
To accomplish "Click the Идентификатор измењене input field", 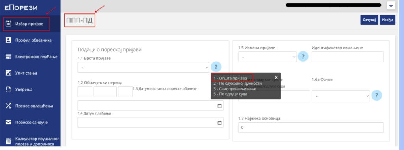I will pos(348,57).
